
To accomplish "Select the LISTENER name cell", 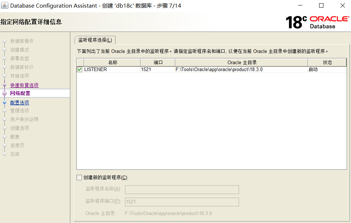I will [x=112, y=70].
